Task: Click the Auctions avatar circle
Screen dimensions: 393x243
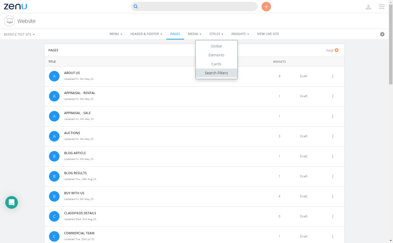Action: point(54,136)
